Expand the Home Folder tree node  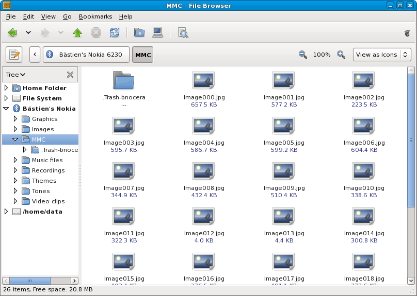click(6, 88)
